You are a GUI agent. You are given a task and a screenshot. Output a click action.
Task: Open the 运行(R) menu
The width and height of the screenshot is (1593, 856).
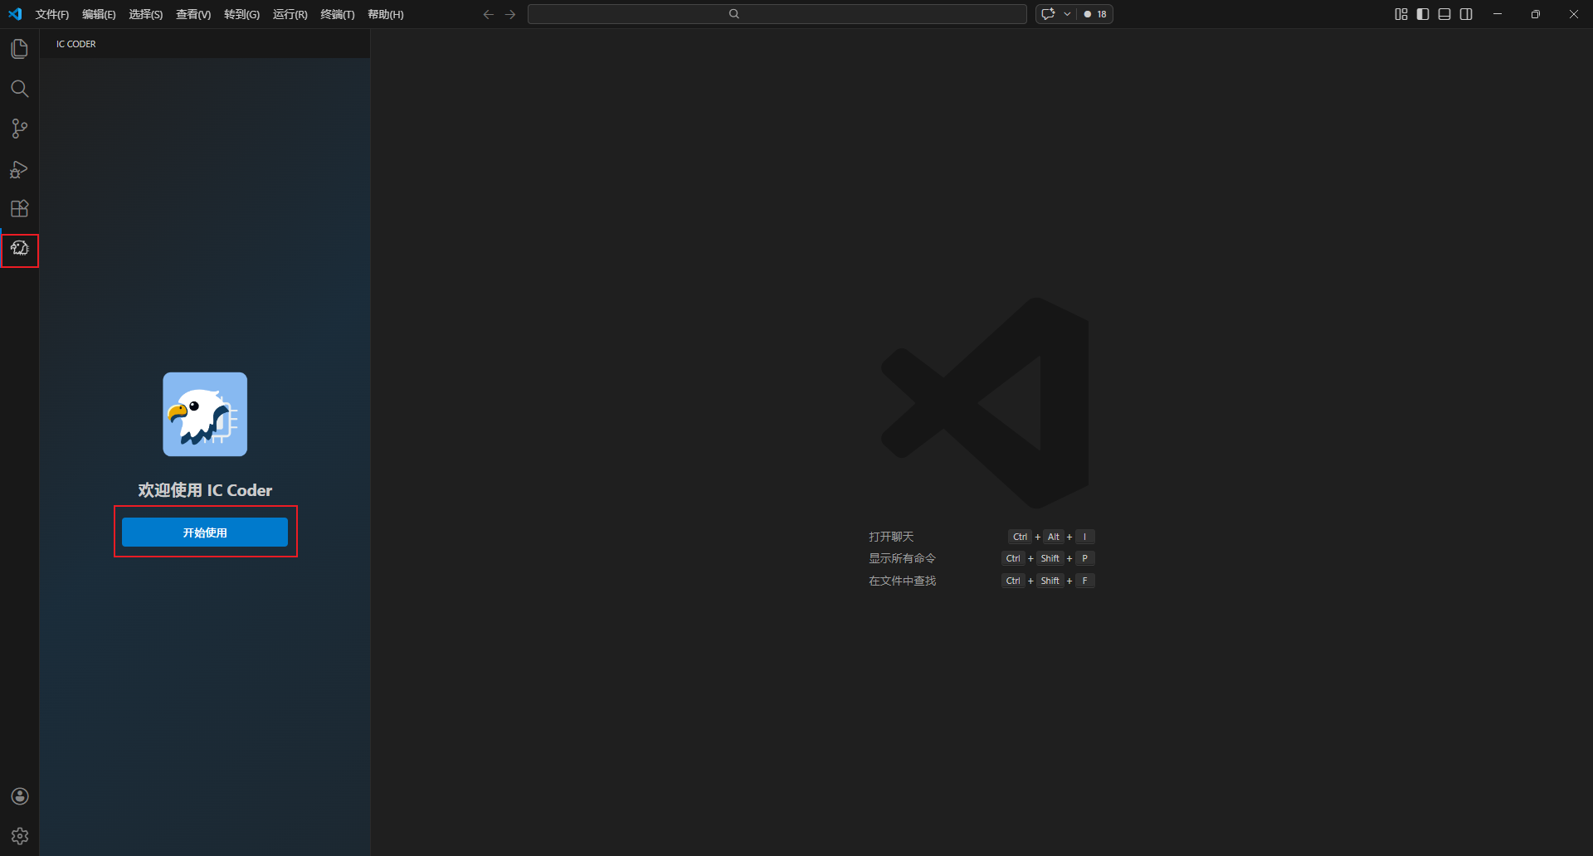pyautogui.click(x=290, y=14)
